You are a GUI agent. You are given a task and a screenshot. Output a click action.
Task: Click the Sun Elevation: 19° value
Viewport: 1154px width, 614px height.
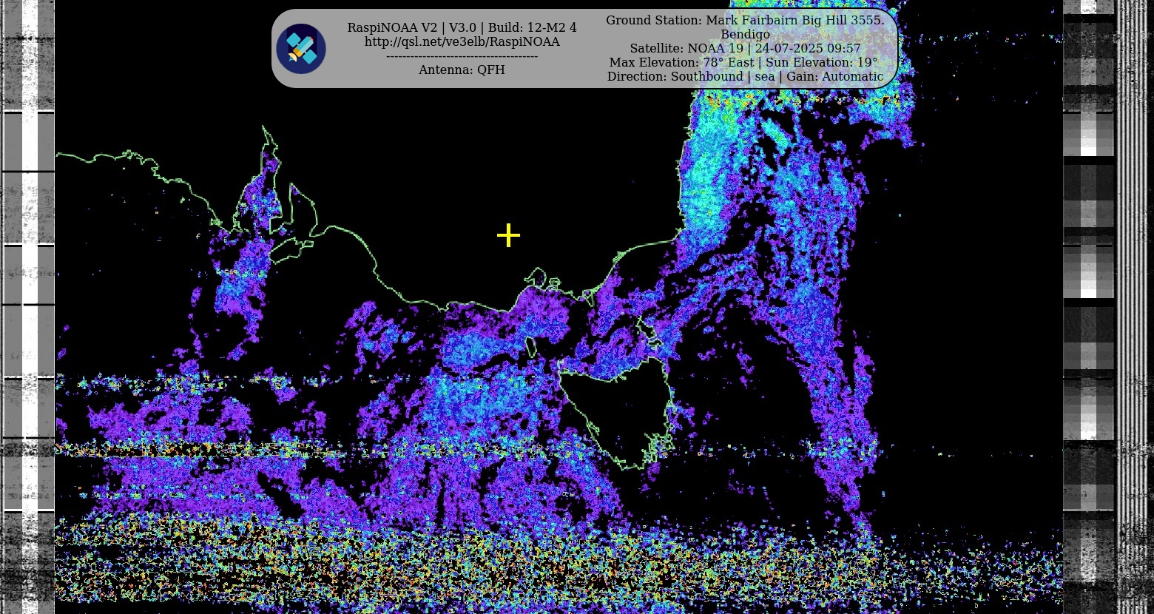821,63
